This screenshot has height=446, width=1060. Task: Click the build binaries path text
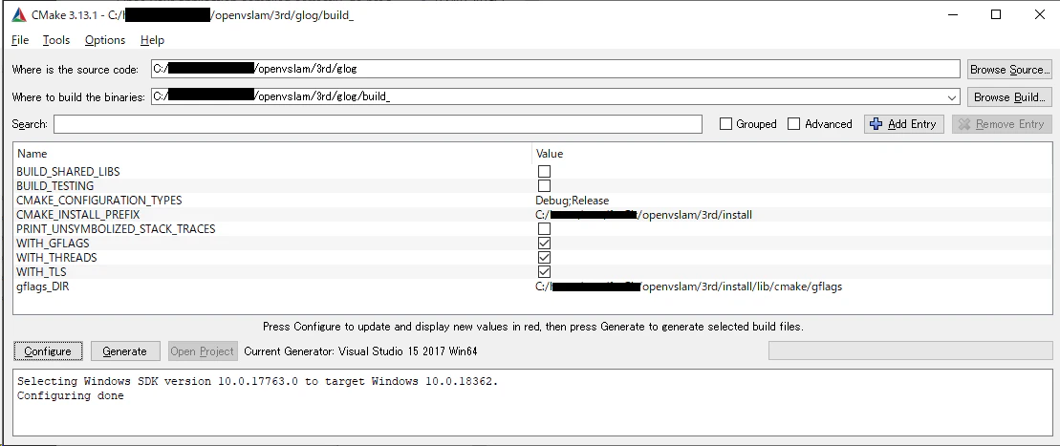pyautogui.click(x=271, y=97)
